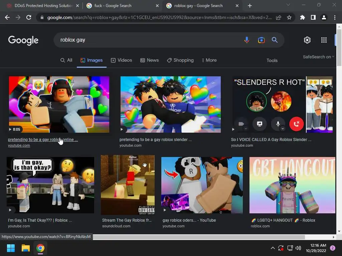Select the All search results tab
Viewport: 342px width, 256px height.
tap(66, 60)
